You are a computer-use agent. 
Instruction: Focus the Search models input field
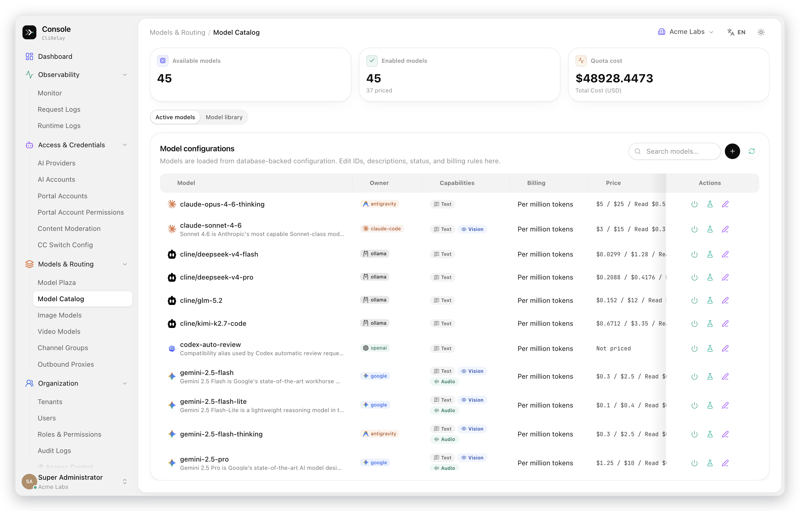pyautogui.click(x=674, y=152)
